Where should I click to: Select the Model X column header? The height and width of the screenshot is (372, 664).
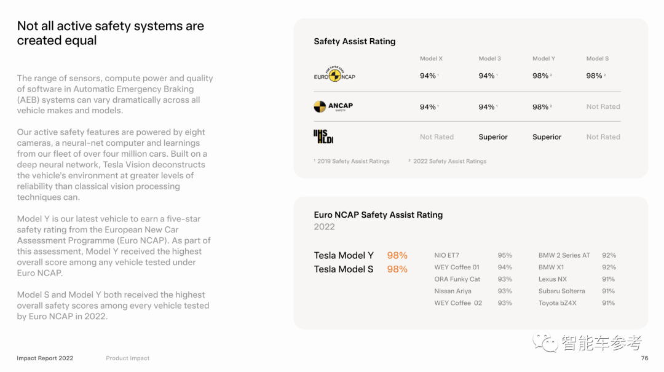[x=431, y=58]
